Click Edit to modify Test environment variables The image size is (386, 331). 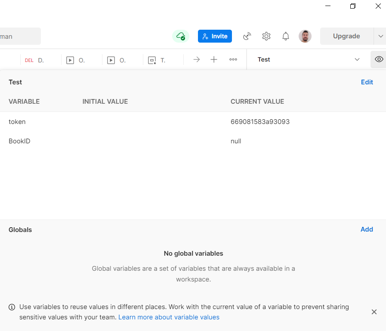click(x=367, y=82)
